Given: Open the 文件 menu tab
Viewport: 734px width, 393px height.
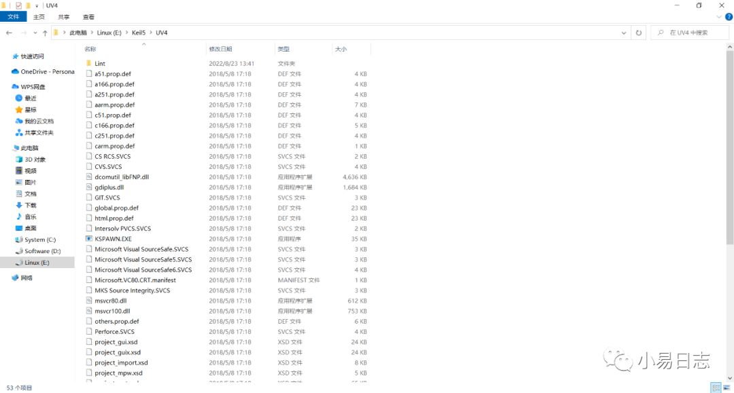Looking at the screenshot, I should pyautogui.click(x=14, y=17).
